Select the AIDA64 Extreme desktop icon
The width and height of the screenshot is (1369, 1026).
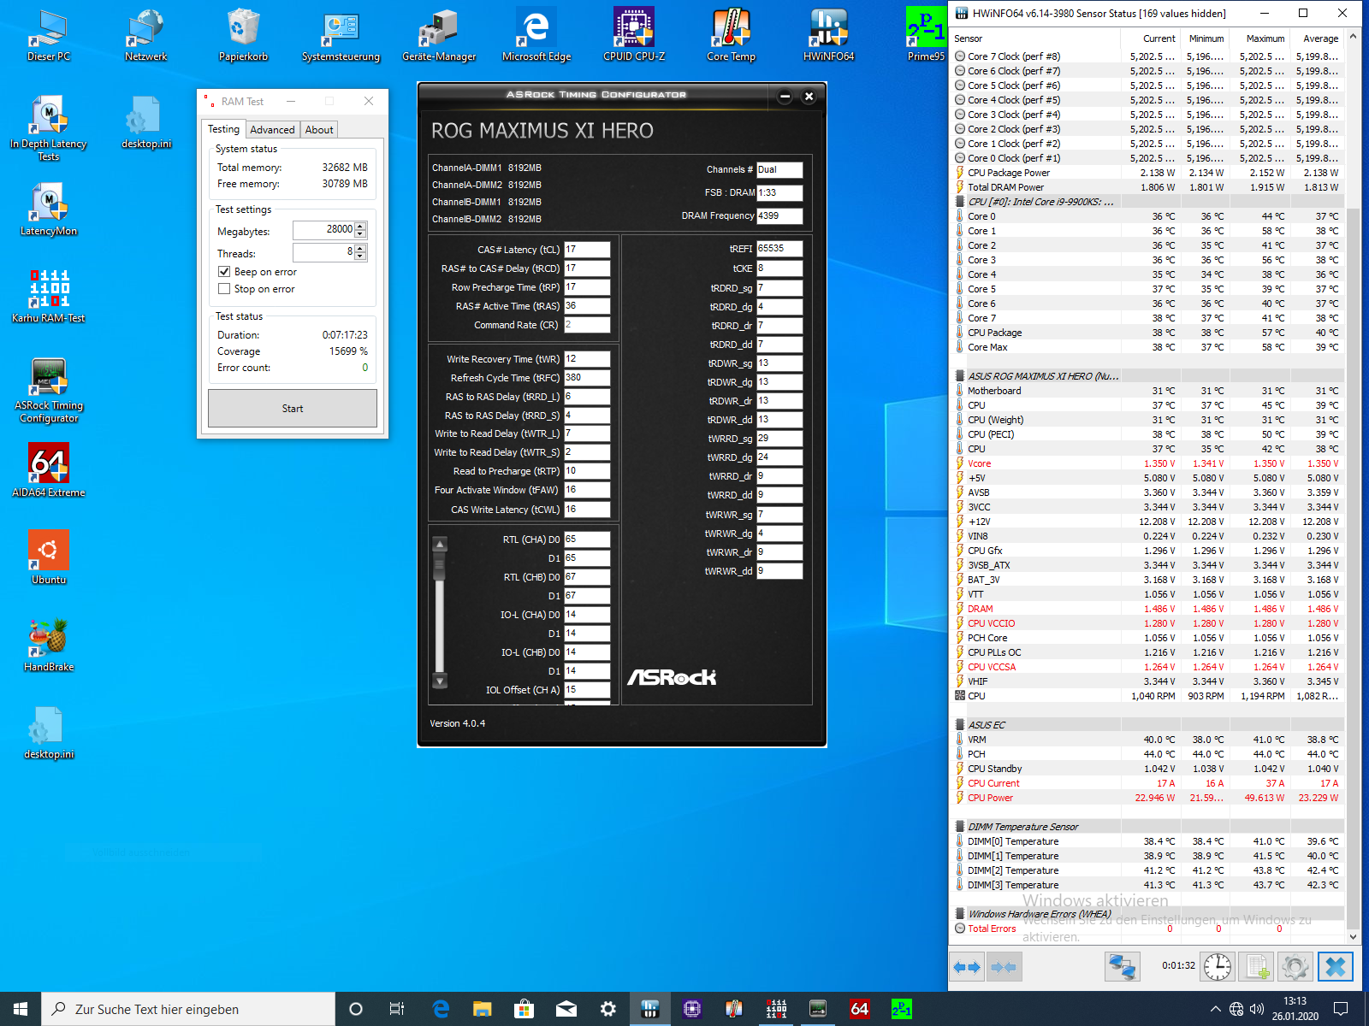49,471
